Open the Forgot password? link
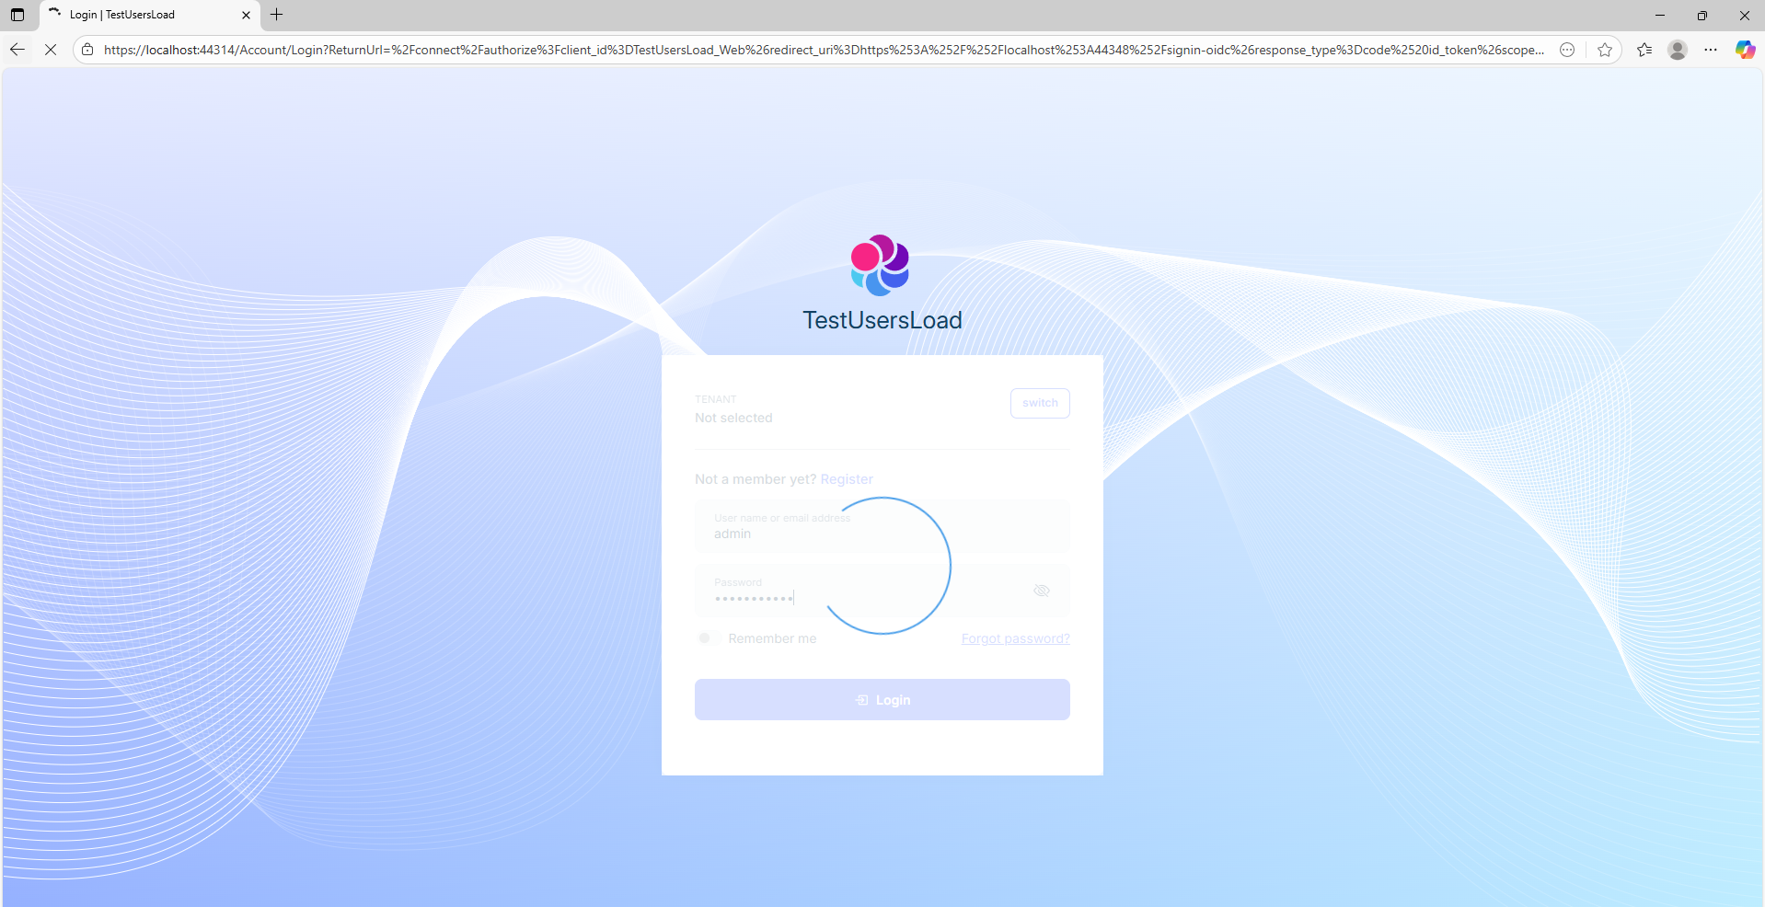The width and height of the screenshot is (1765, 907). [x=1016, y=638]
